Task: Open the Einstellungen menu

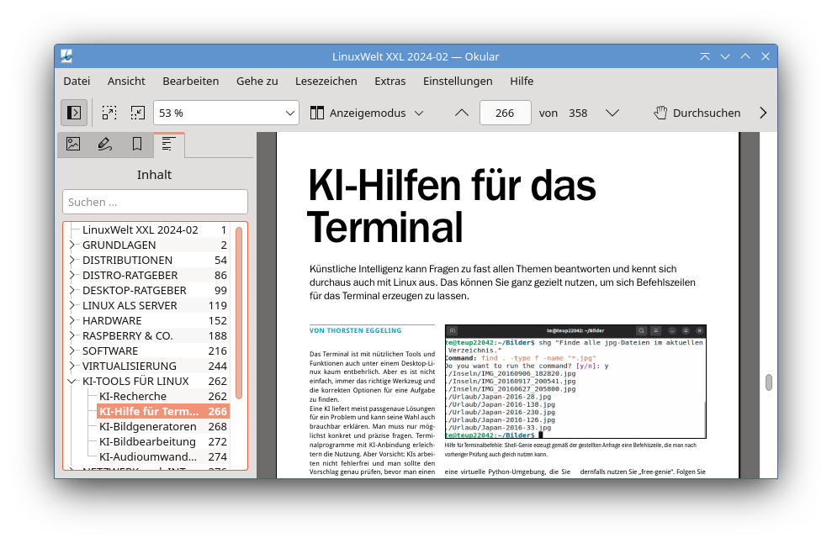Action: point(458,82)
